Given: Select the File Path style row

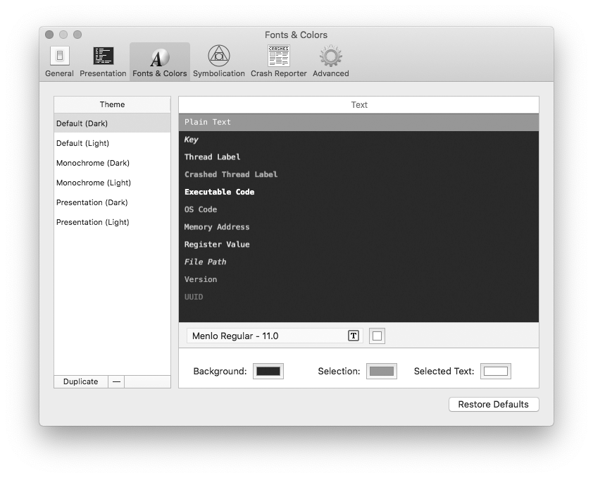Looking at the screenshot, I should [x=358, y=262].
